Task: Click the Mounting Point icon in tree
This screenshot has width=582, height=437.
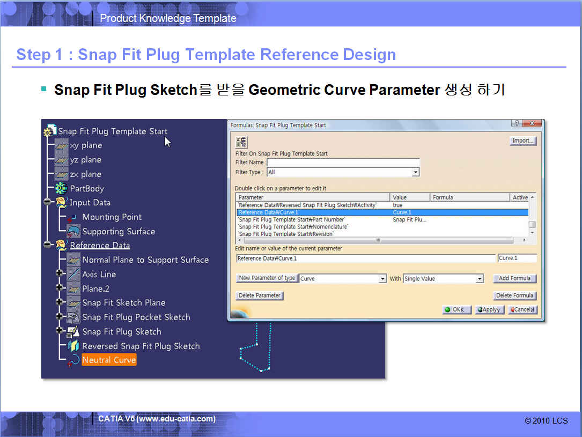Action: point(73,217)
